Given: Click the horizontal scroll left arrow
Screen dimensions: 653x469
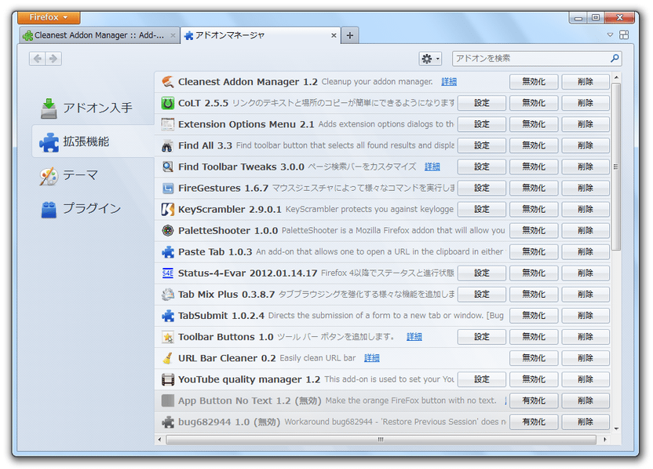Looking at the screenshot, I should click(x=159, y=439).
